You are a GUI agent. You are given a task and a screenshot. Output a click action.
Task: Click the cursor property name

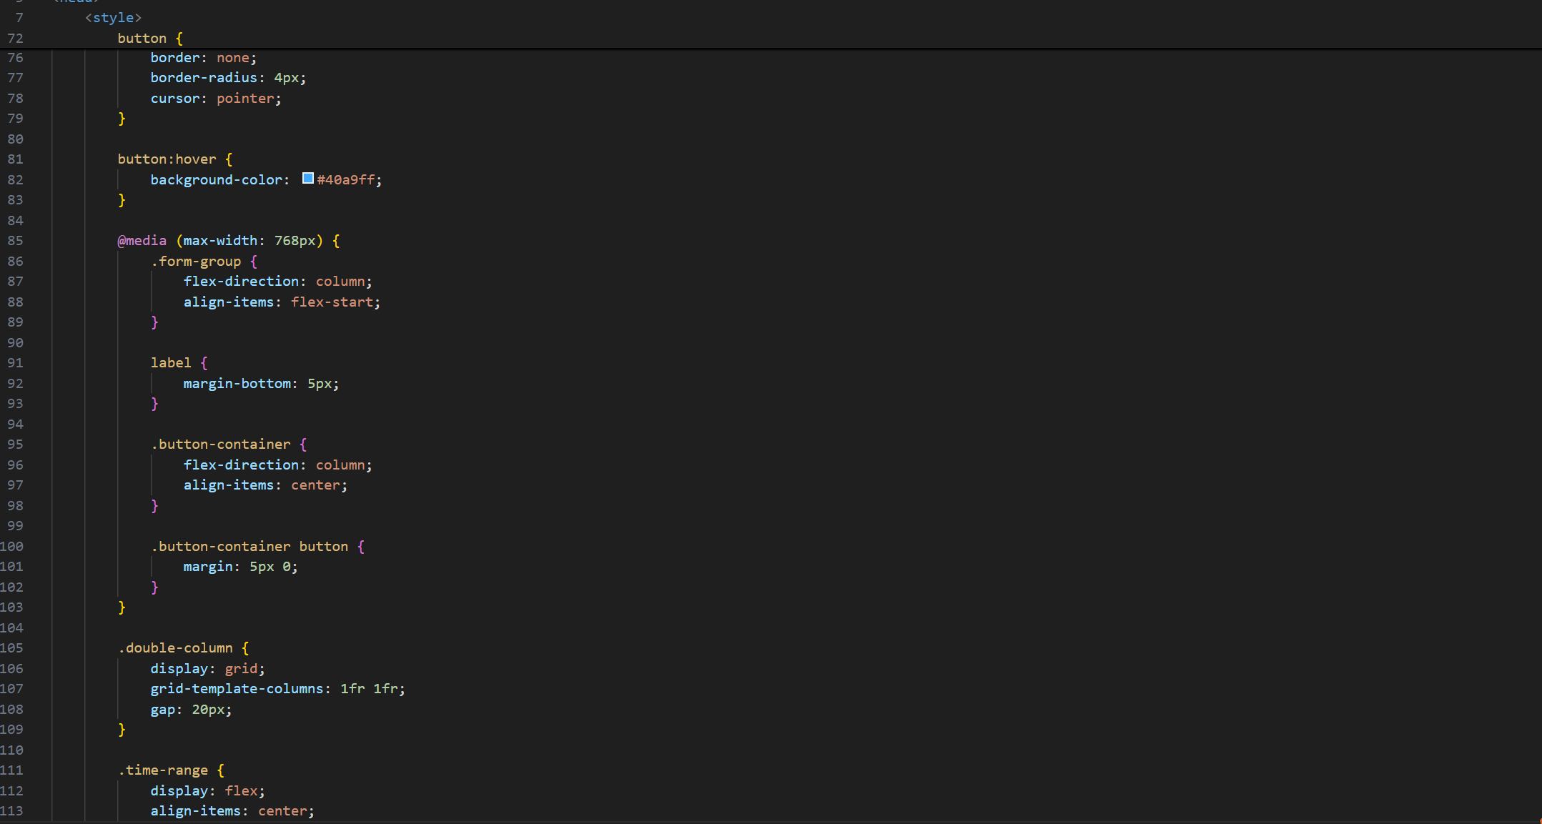point(175,99)
